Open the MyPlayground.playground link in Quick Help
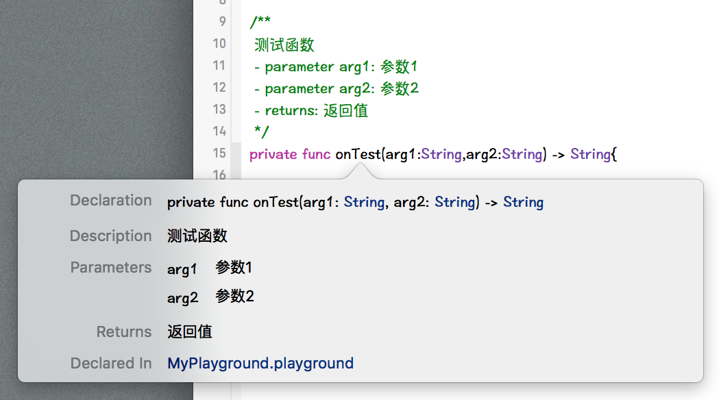721x400 pixels. point(260,363)
